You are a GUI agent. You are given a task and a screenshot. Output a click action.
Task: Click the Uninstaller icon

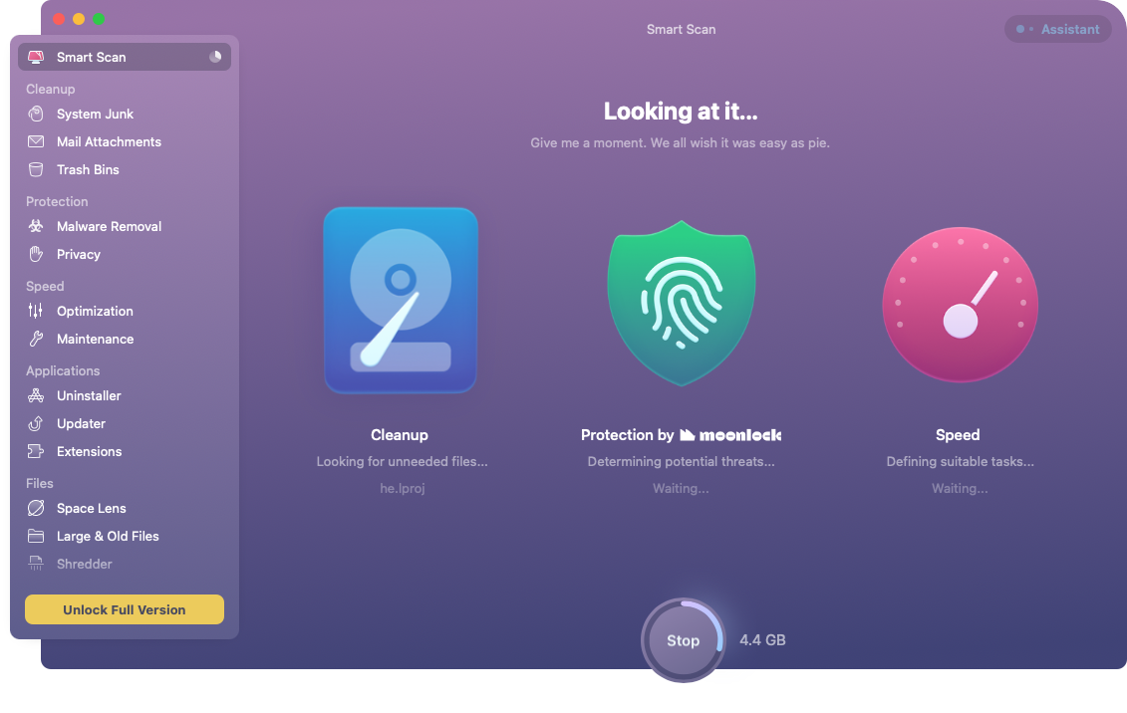coord(36,395)
